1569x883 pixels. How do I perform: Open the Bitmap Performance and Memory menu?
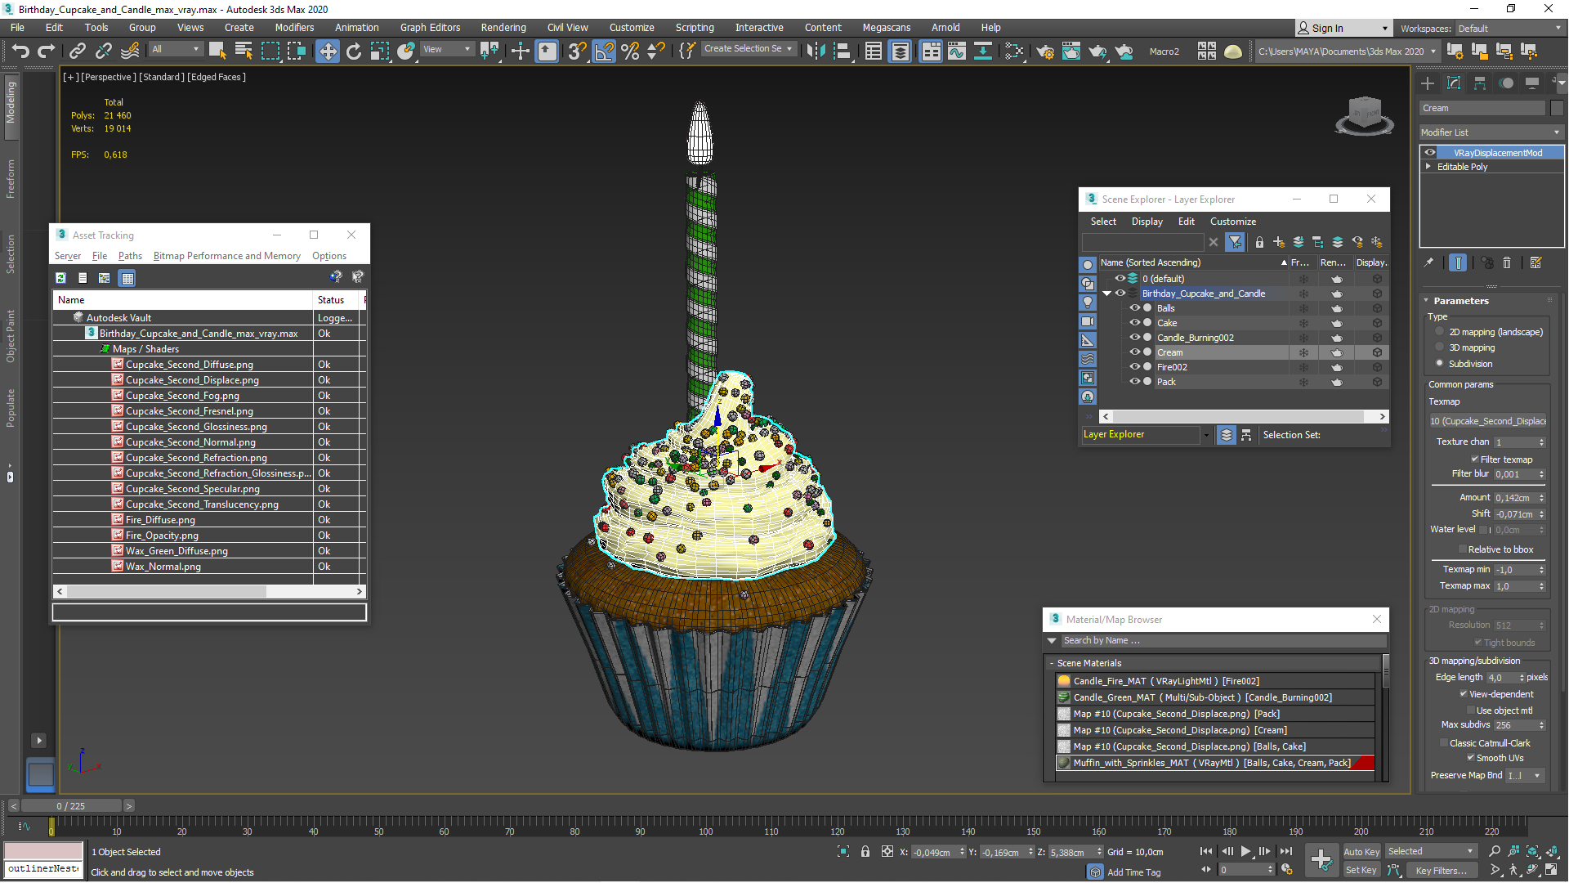tap(226, 256)
